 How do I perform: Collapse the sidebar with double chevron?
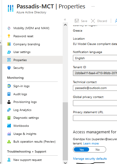[x=65, y=20]
